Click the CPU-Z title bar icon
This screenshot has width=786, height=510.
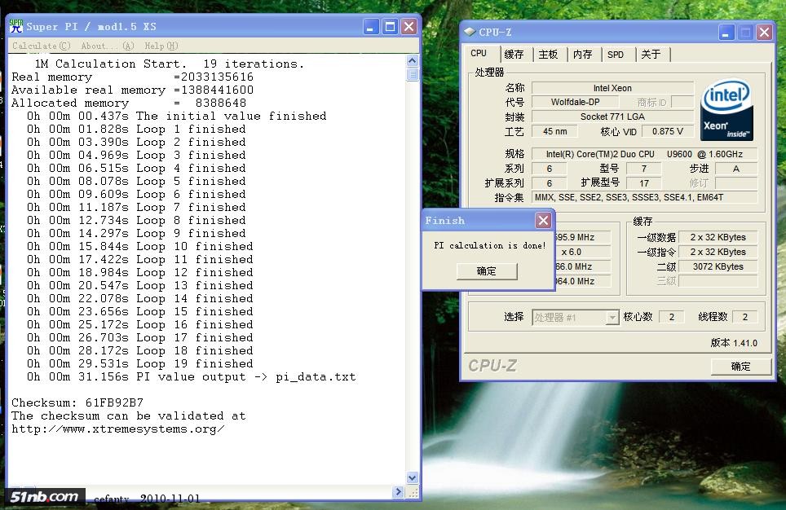tap(470, 32)
